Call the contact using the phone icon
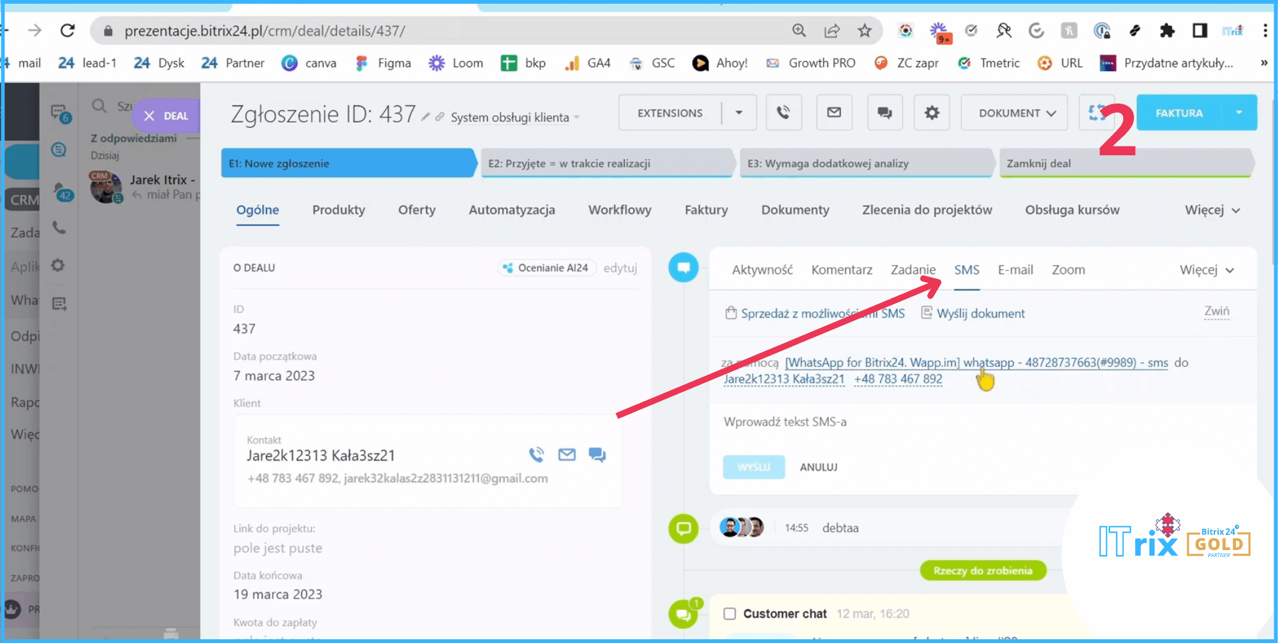Viewport: 1278px width, 643px height. (x=536, y=455)
